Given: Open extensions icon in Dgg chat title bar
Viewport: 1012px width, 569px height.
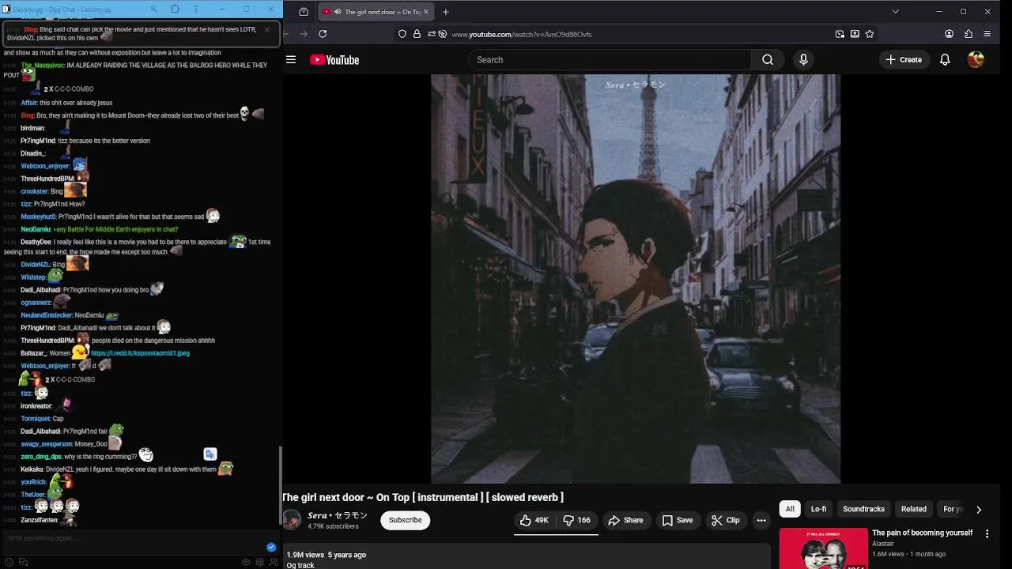Looking at the screenshot, I should point(175,9).
